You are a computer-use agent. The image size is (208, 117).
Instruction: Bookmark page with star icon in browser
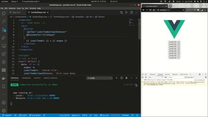click(x=183, y=10)
